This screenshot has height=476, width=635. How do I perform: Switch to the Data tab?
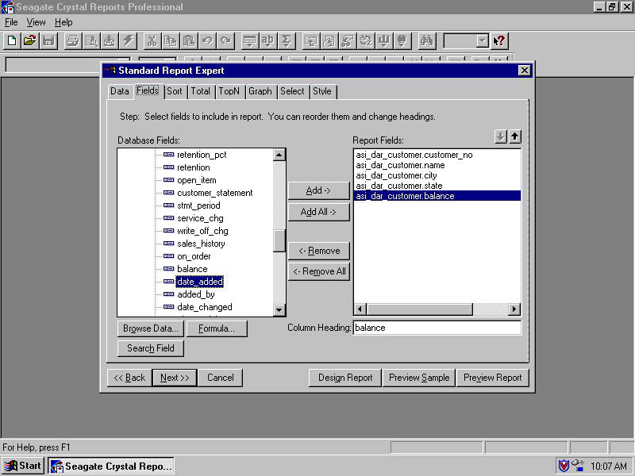(x=120, y=91)
